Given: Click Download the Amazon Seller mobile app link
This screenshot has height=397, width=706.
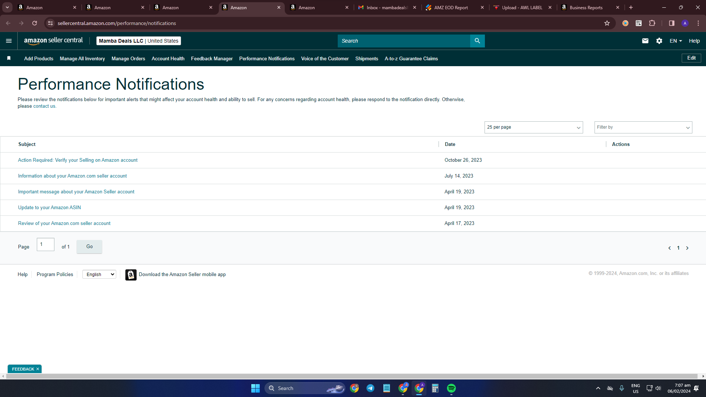Looking at the screenshot, I should (182, 275).
